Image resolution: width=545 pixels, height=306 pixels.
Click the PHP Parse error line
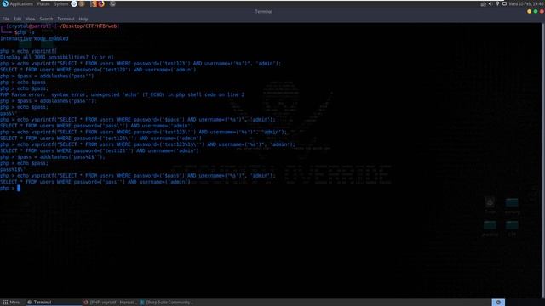point(122,94)
